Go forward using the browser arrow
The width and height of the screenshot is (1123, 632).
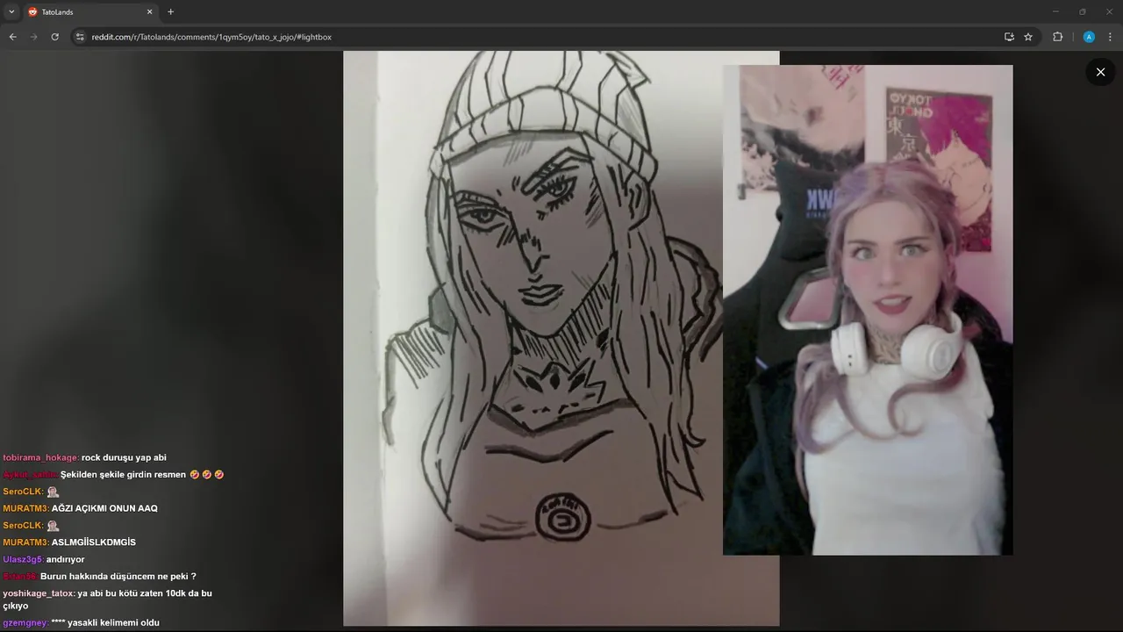tap(33, 37)
